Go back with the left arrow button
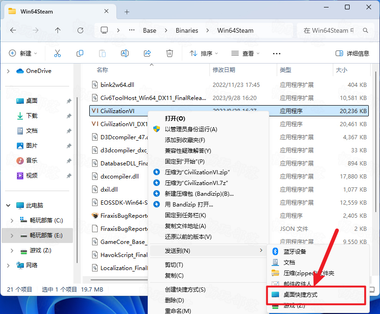The width and height of the screenshot is (380, 314). pyautogui.click(x=13, y=30)
